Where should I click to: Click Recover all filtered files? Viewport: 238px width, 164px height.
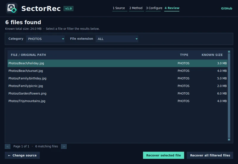(x=210, y=155)
